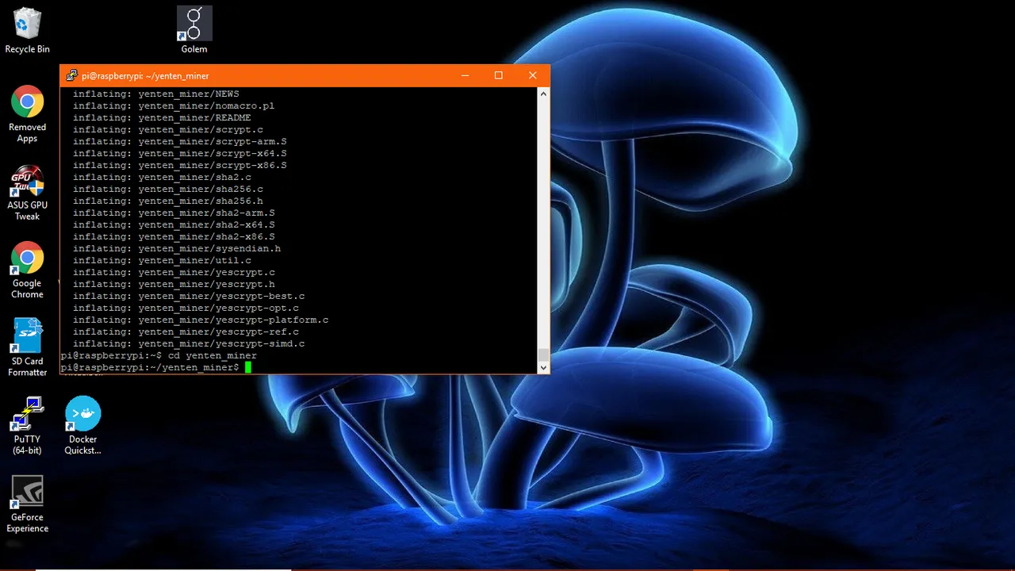Close the PuTTY terminal window
Image resolution: width=1015 pixels, height=571 pixels.
pos(533,75)
